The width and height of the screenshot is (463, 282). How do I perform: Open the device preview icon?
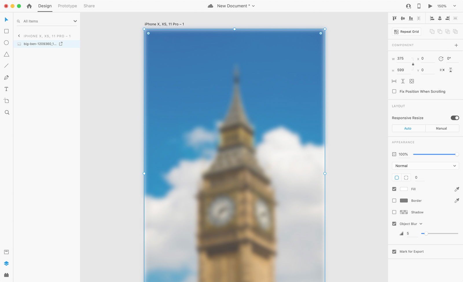[419, 6]
